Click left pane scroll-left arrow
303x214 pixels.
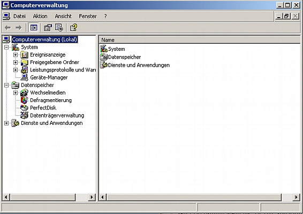coord(6,197)
